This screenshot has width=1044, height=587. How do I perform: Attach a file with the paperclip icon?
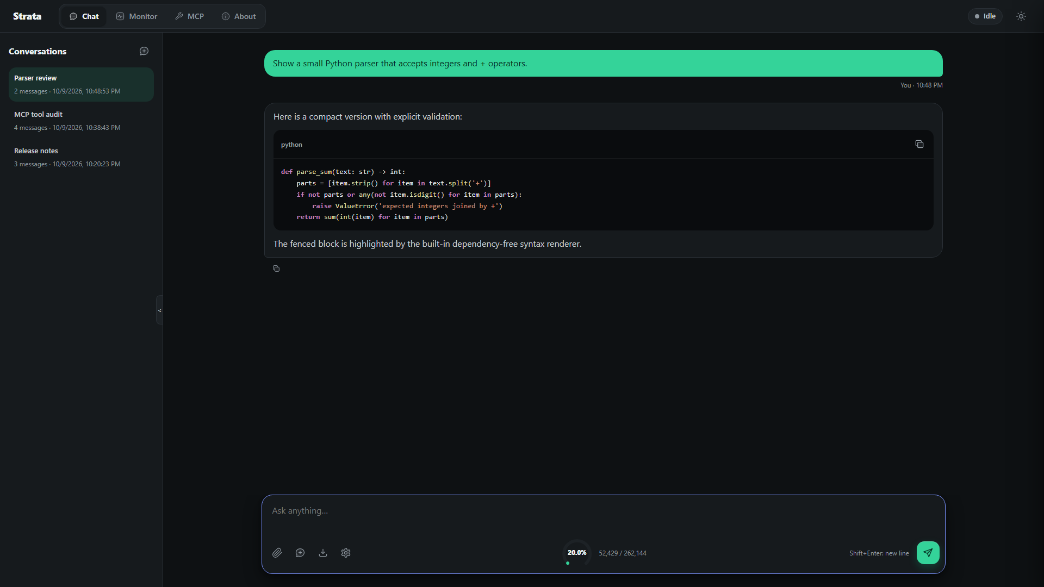click(x=277, y=553)
